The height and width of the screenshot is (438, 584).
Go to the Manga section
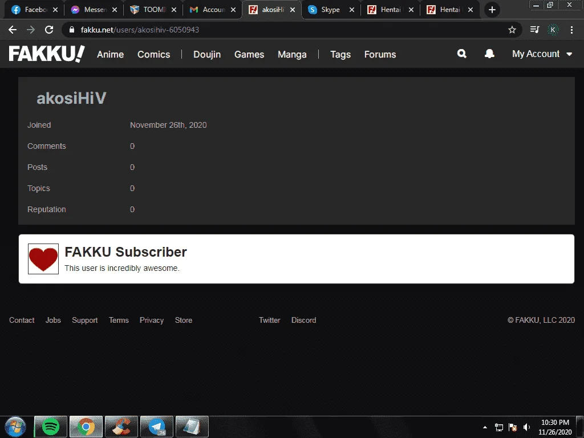(292, 54)
